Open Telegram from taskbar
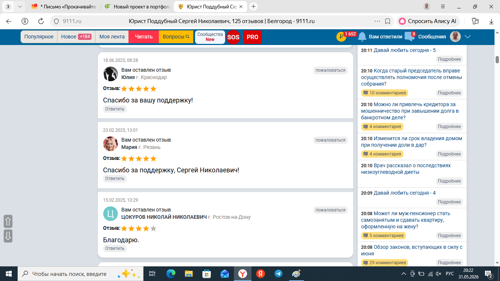This screenshot has height=281, width=500. click(x=278, y=274)
